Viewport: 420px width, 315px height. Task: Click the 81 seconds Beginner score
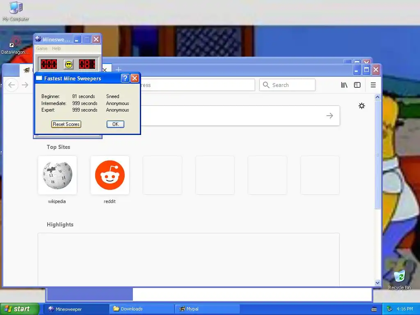coord(84,96)
